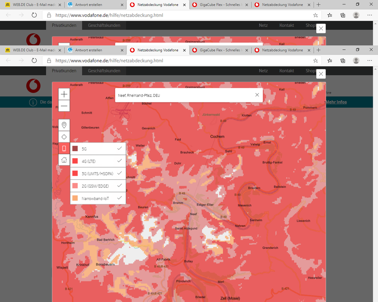
Task: Close the Antwort erstellen tab in upper window
Action: [x=122, y=4]
